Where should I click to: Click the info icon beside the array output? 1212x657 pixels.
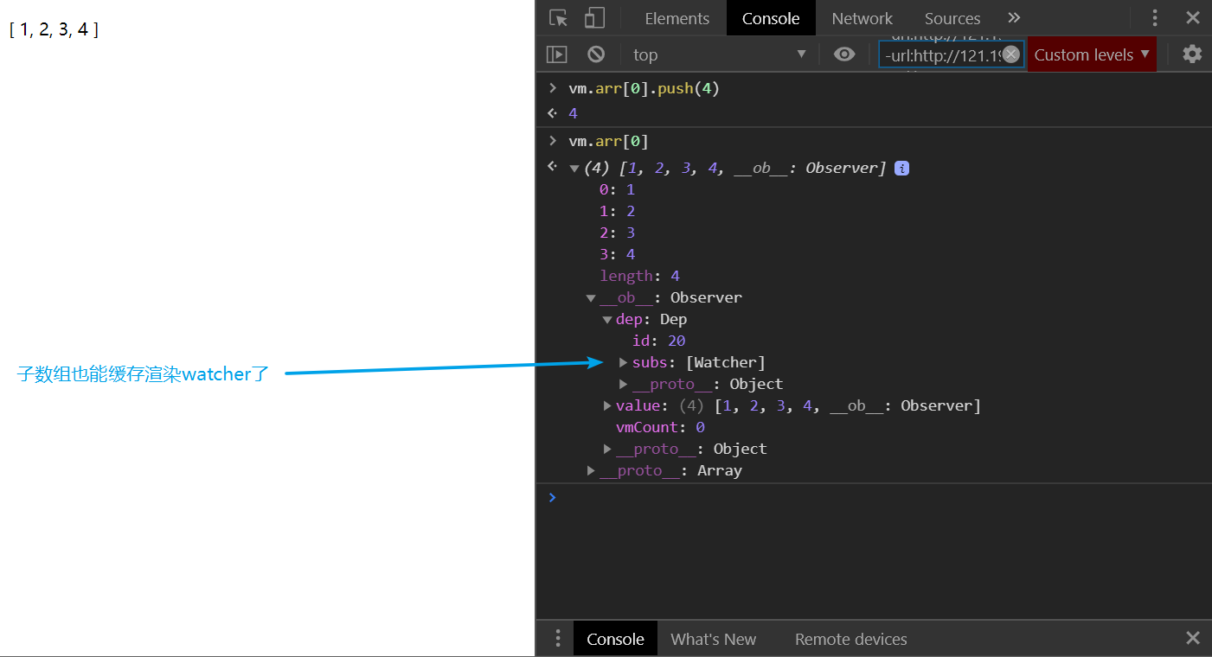[x=901, y=169]
